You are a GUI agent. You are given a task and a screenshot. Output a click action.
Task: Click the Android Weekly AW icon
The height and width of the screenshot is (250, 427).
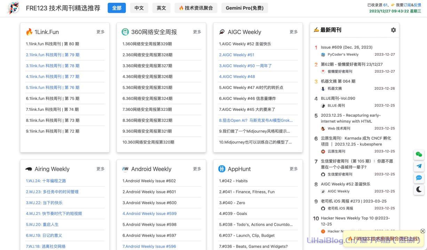click(125, 169)
